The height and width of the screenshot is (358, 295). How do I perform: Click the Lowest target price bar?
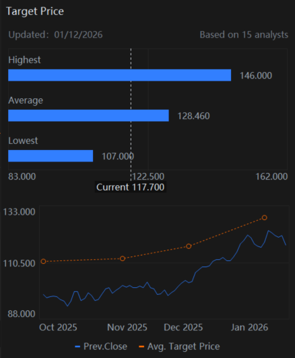[x=51, y=156]
